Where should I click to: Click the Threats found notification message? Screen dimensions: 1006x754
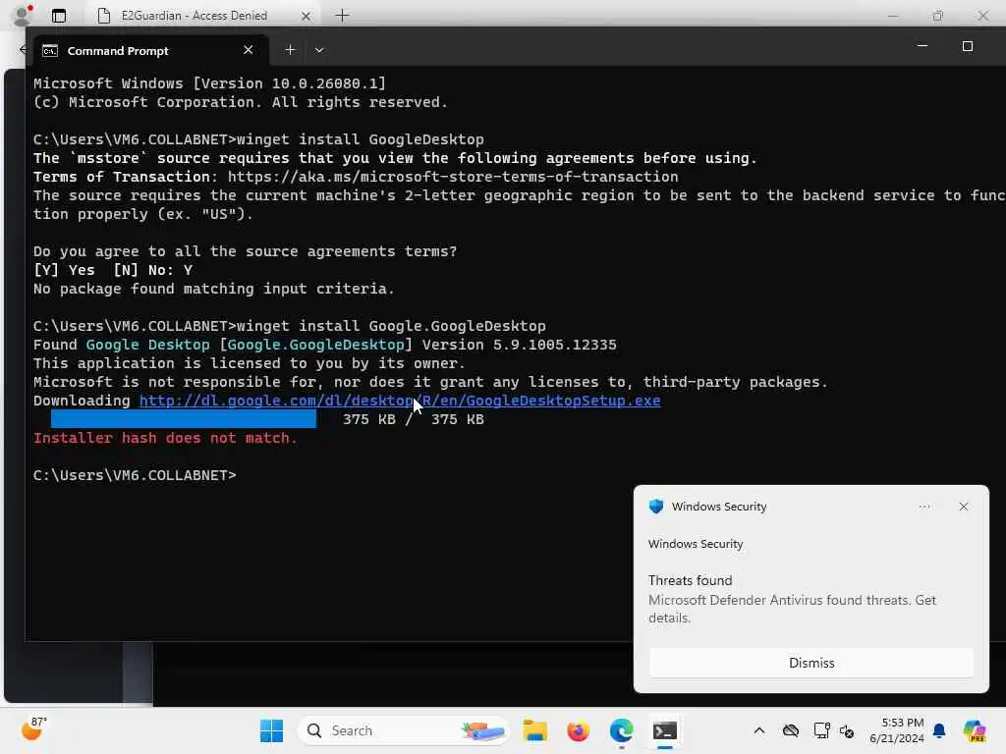coord(793,599)
